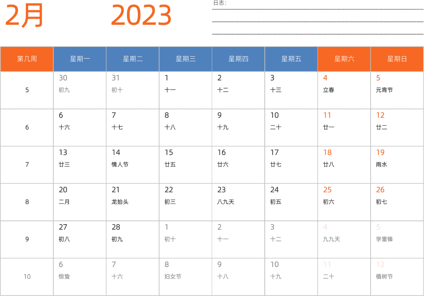Viewport: 424px width, 296px height.
Task: Select the 日志: notes label
Action: point(220,3)
